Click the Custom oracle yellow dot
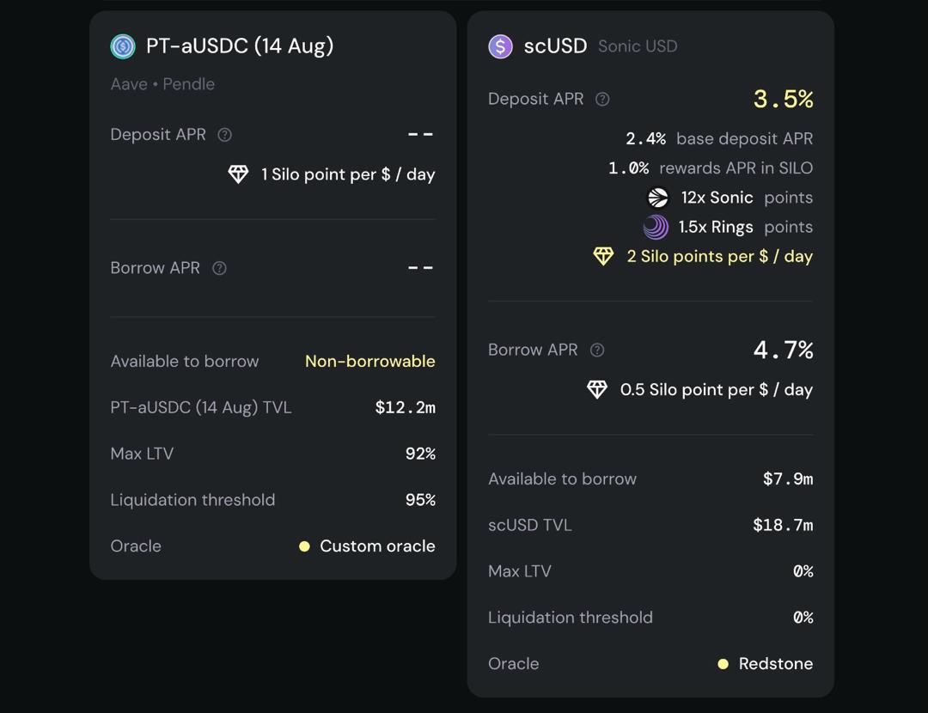928x713 pixels. [304, 546]
